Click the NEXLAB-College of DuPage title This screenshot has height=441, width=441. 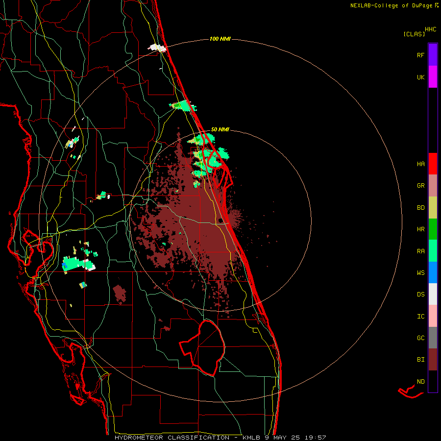tap(394, 5)
